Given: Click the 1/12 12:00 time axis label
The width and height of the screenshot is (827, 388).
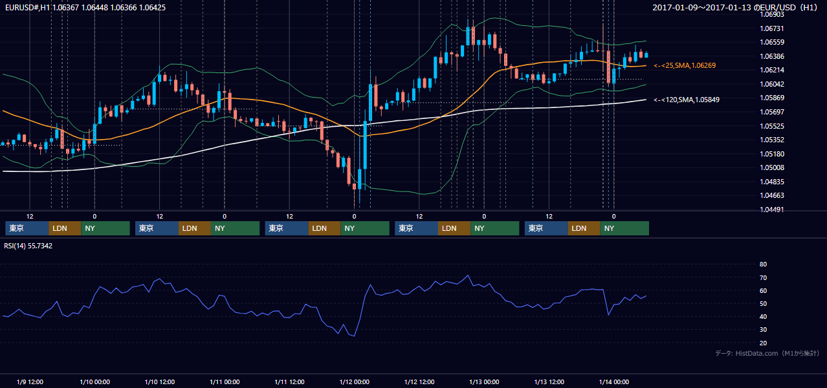Looking at the screenshot, I should pos(419,382).
